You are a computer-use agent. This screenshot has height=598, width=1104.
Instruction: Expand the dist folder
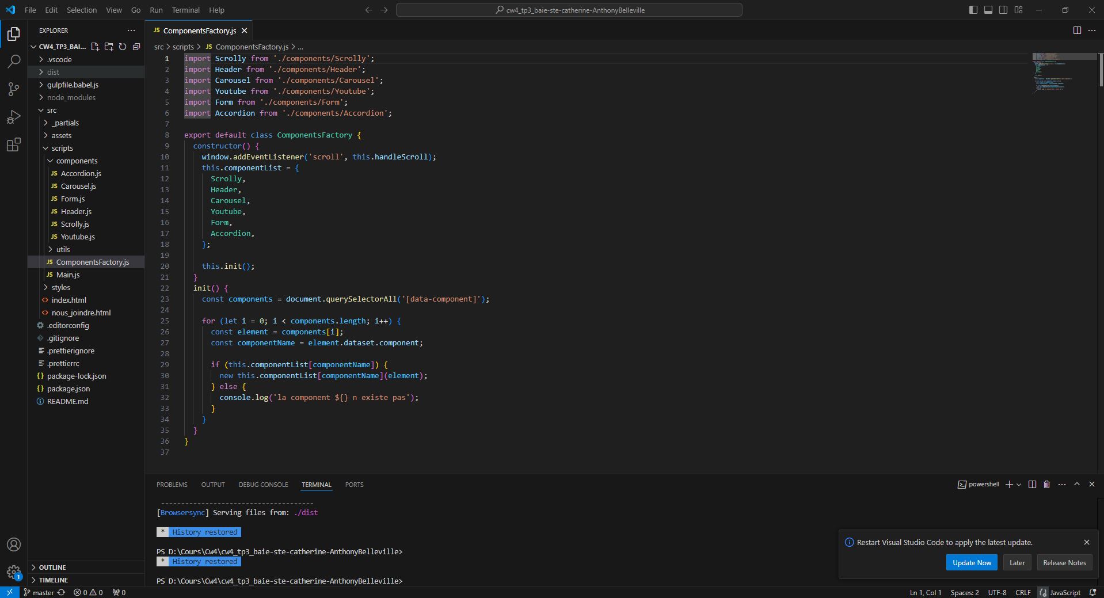pyautogui.click(x=86, y=72)
